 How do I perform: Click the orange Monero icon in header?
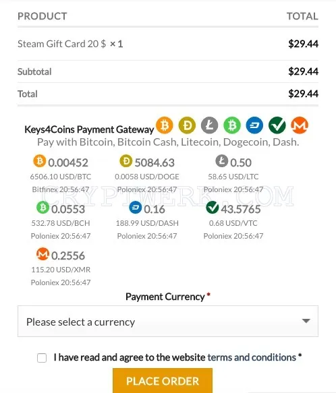pyautogui.click(x=300, y=125)
